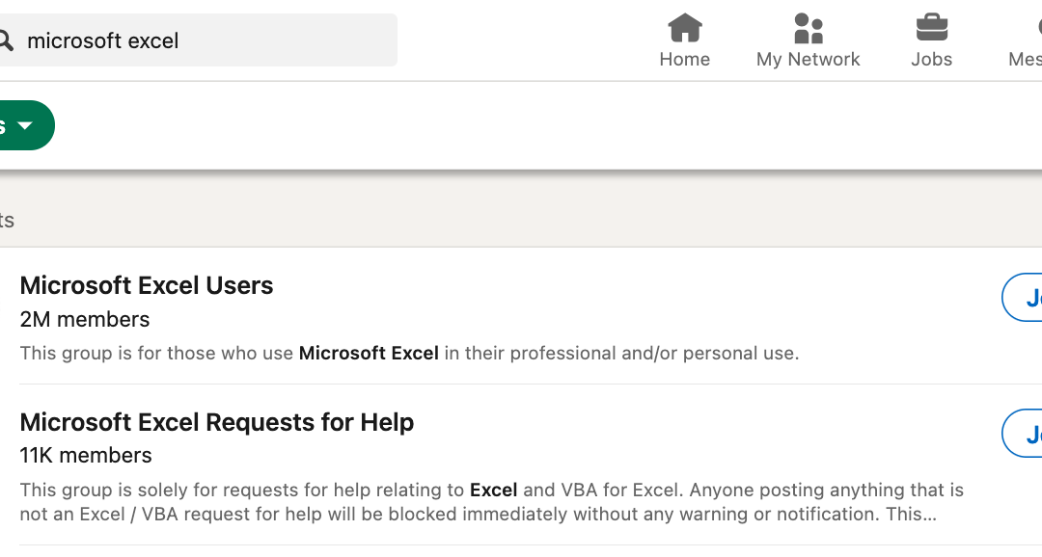This screenshot has height=557, width=1042.
Task: Click the My Network people icon
Action: (809, 27)
